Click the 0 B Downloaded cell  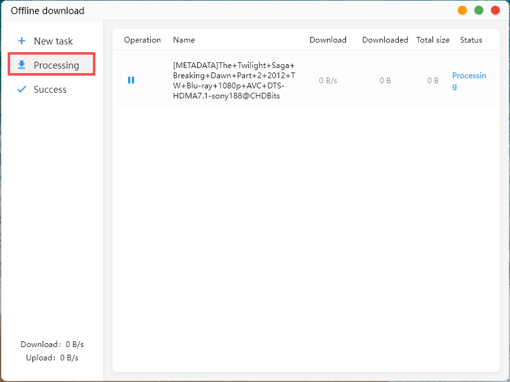(385, 80)
